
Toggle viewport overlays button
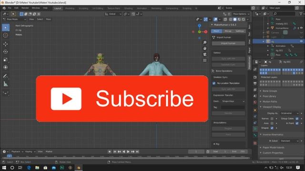click(x=215, y=19)
